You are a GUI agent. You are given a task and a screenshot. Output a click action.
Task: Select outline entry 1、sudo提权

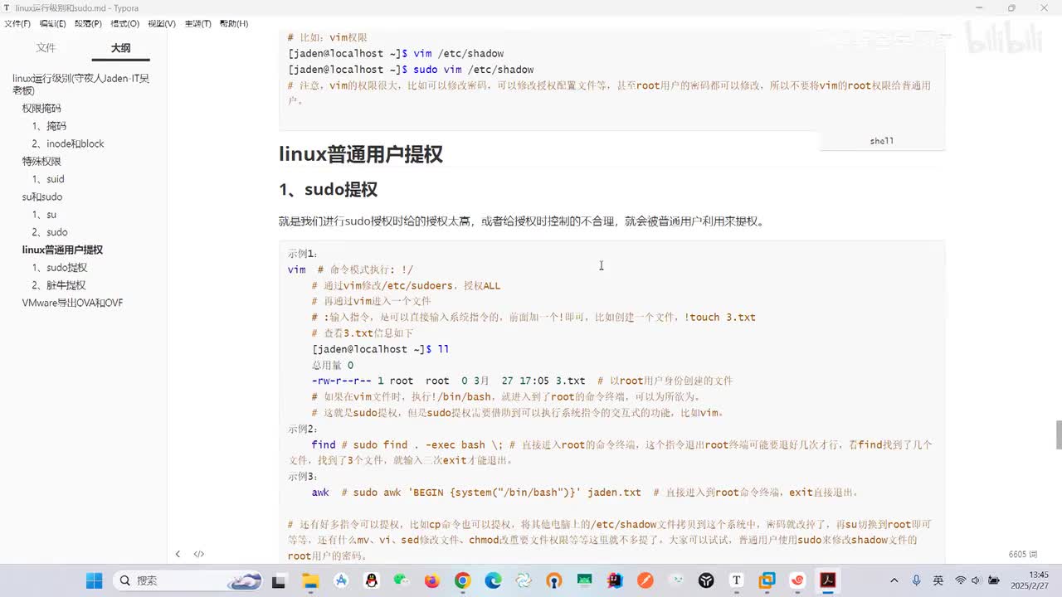(60, 268)
